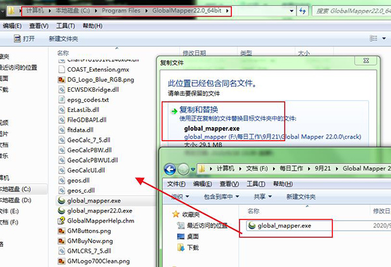Click 打开 button in back window toolbar
This screenshot has height=267, width=391.
point(25,38)
